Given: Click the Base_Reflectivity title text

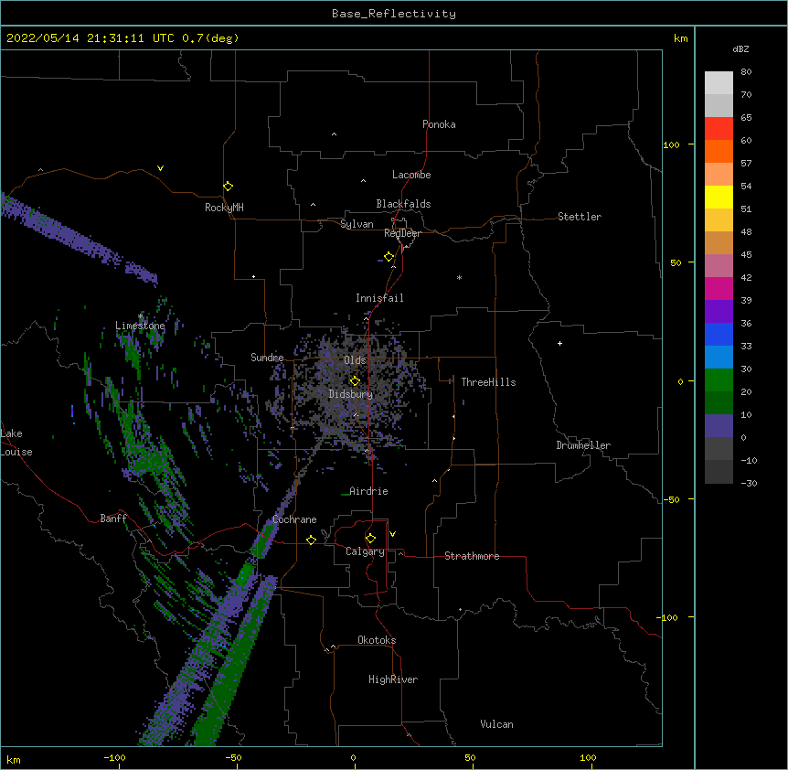Looking at the screenshot, I should click(x=394, y=14).
